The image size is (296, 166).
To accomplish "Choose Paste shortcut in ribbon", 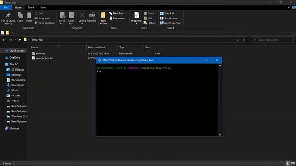I will coord(45,23).
